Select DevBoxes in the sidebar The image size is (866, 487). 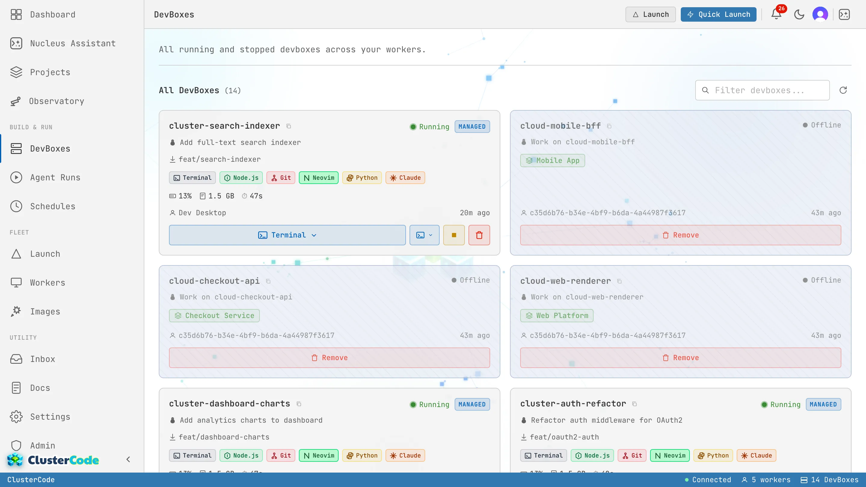(72, 149)
